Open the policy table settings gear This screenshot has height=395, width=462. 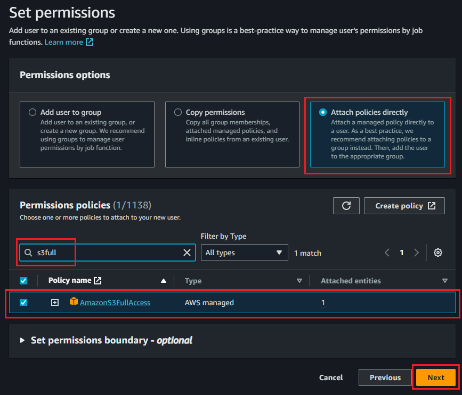(x=438, y=253)
